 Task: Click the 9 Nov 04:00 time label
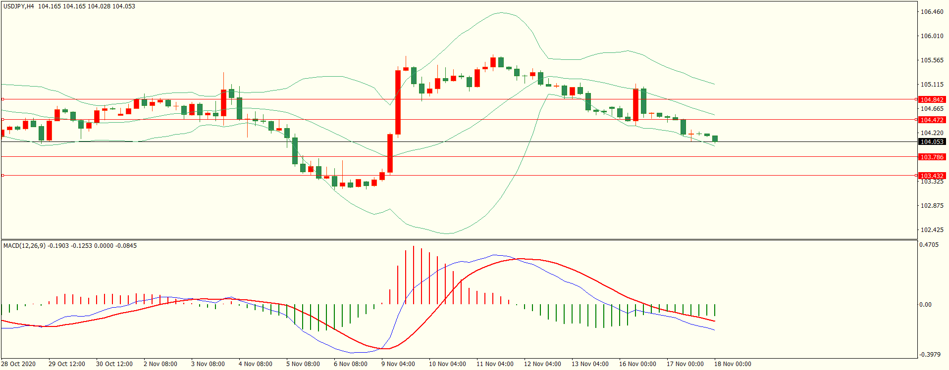point(398,364)
